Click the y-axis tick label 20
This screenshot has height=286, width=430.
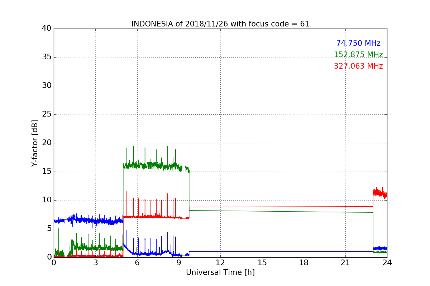[x=47, y=143]
